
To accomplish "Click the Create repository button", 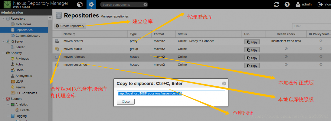I will click(70, 26).
